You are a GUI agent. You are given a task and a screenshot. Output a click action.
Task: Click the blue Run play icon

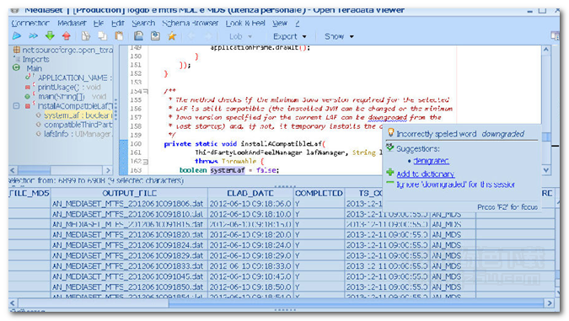[17, 36]
